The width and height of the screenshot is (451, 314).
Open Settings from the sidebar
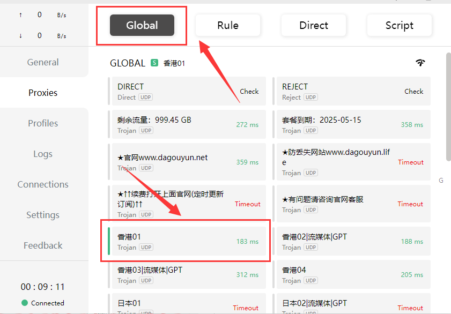point(43,215)
